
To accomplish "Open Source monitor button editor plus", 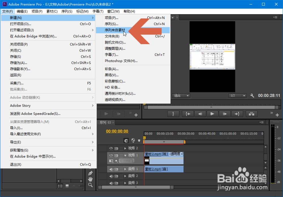I will click(x=136, y=115).
